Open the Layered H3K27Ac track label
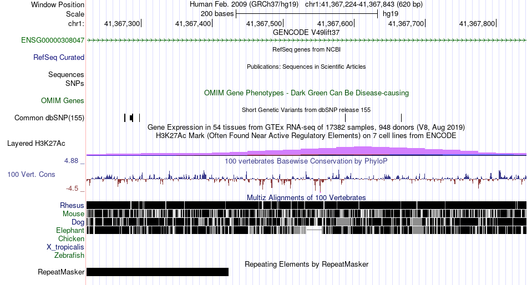 click(x=36, y=144)
